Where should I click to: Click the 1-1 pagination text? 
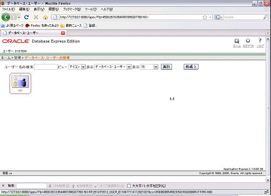coord(172,99)
